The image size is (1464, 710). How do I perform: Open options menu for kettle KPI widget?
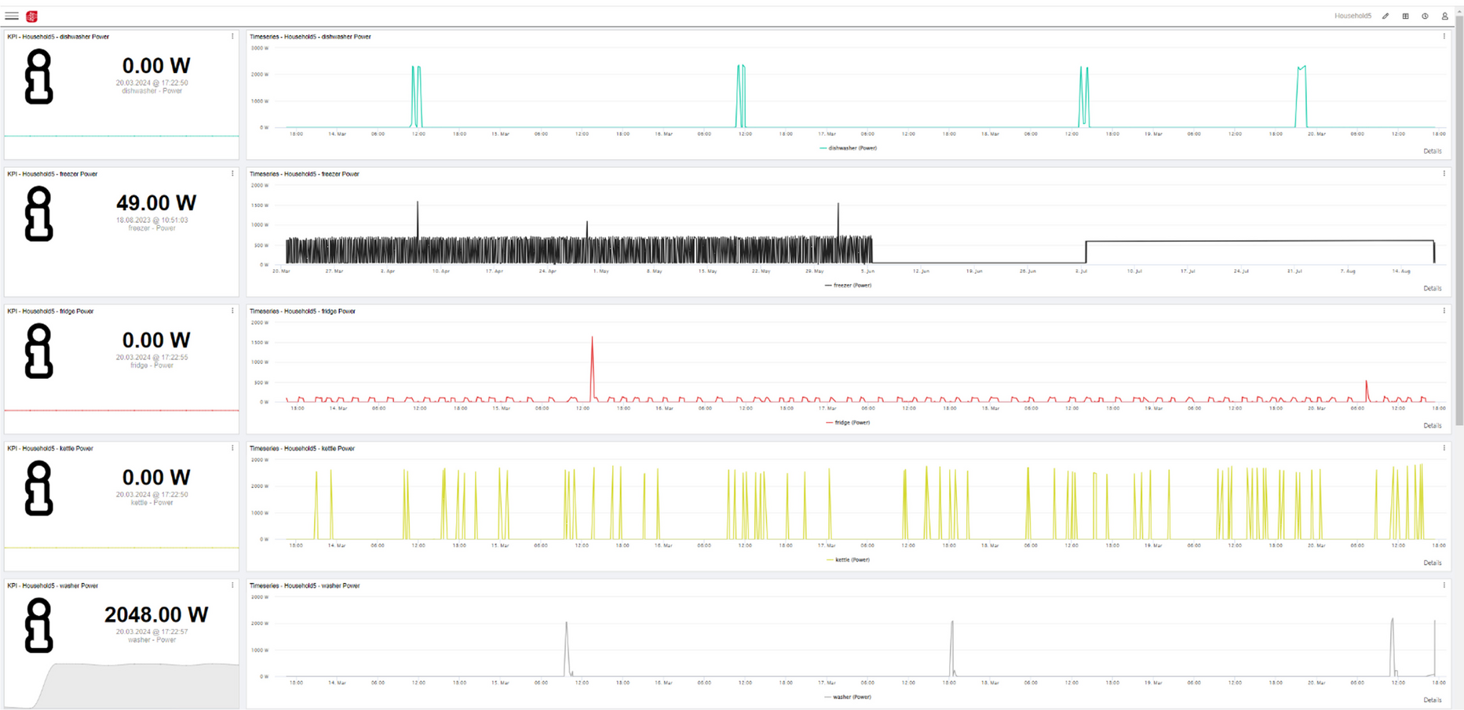pyautogui.click(x=232, y=449)
